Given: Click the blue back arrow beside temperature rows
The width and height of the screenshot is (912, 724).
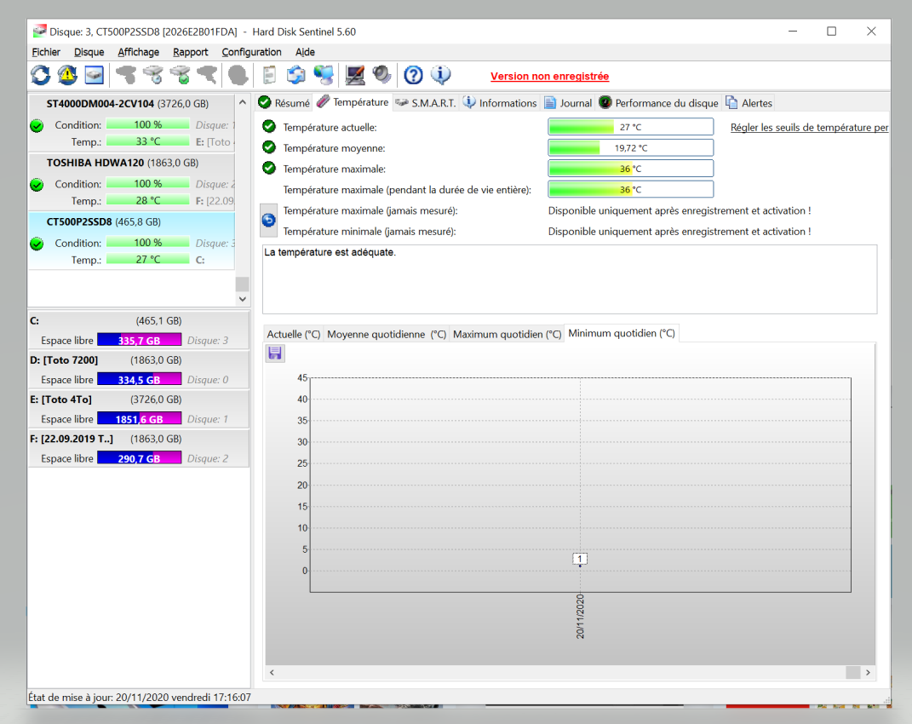Looking at the screenshot, I should 269,221.
